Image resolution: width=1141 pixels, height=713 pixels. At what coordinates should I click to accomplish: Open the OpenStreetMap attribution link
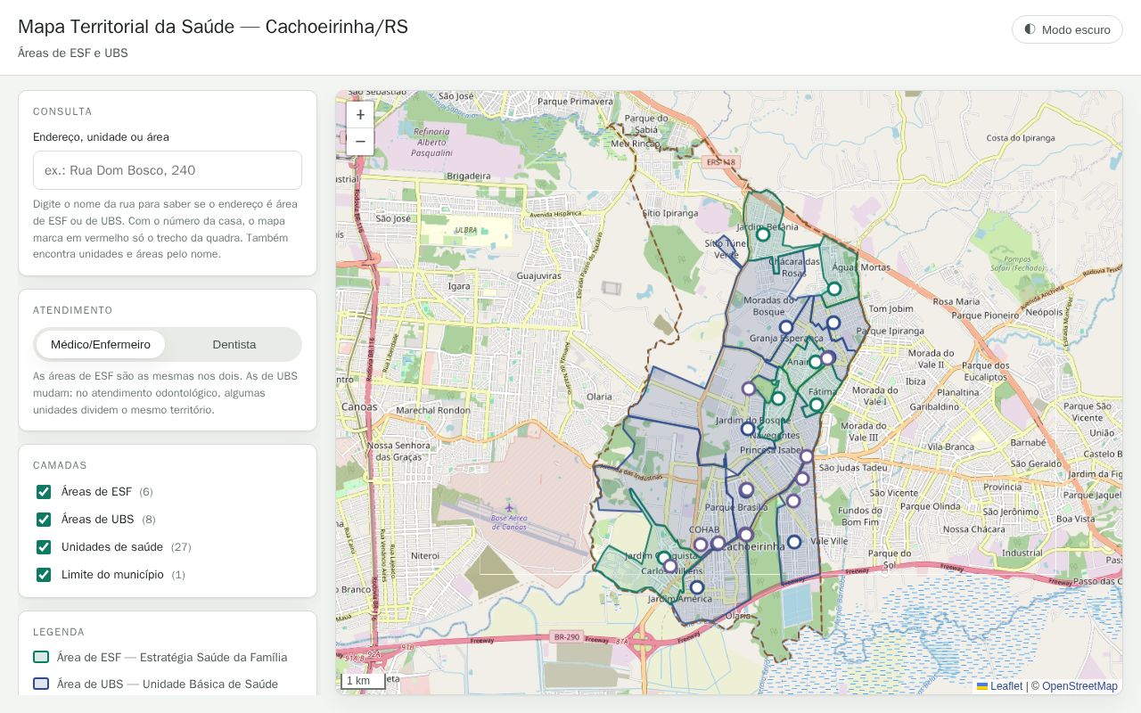1079,686
